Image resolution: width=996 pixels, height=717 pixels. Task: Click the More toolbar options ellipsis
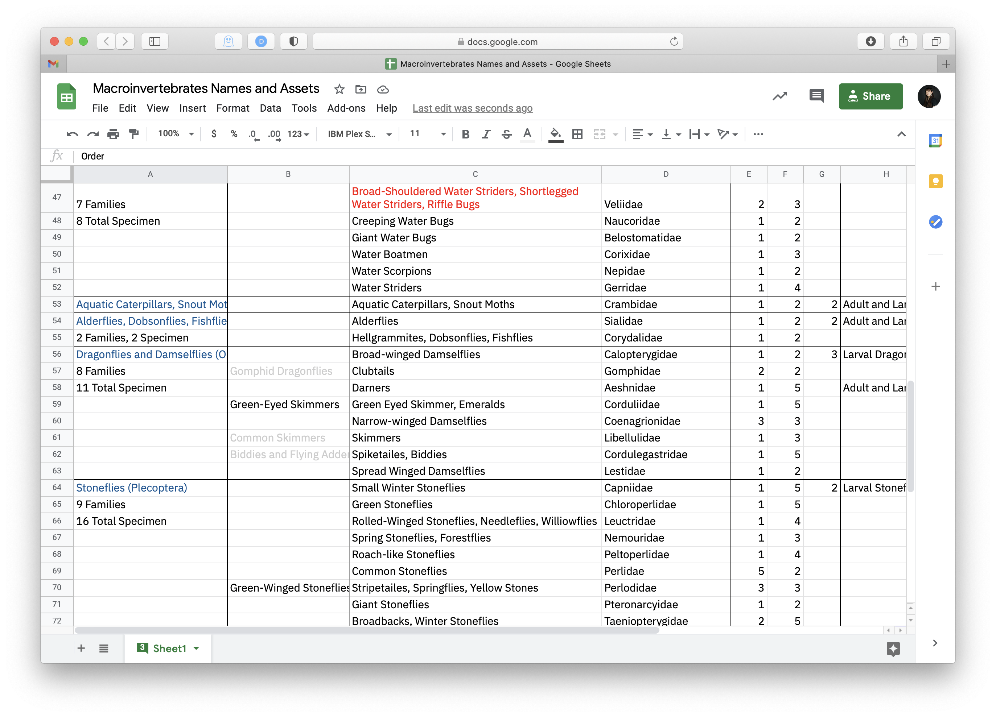click(x=758, y=134)
